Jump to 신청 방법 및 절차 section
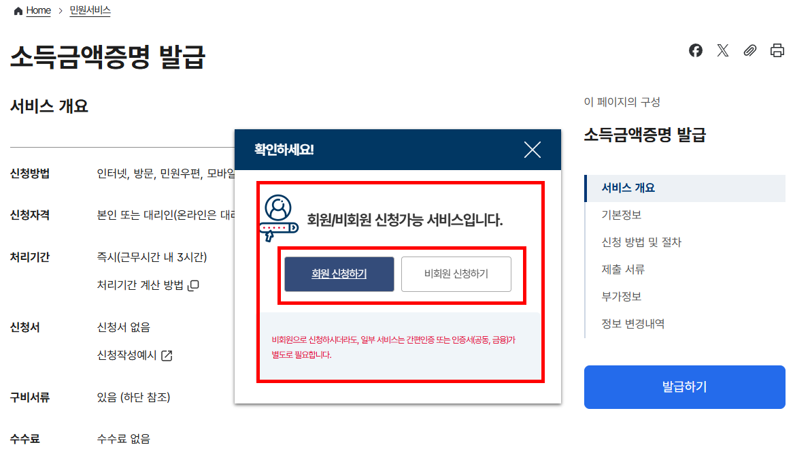The width and height of the screenshot is (793, 462). point(641,242)
